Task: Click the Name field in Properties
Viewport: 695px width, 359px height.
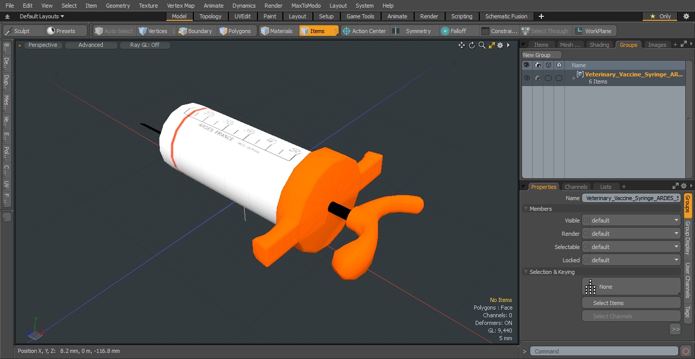Action: click(x=631, y=198)
